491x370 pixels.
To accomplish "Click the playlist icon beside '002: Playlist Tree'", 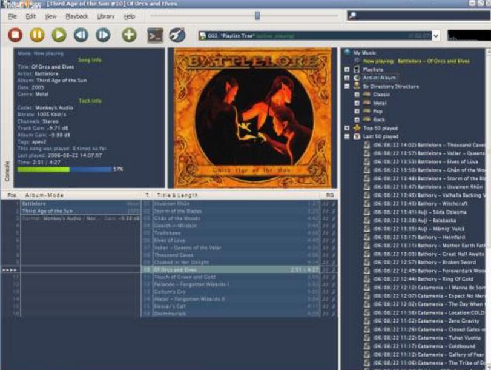I will tap(203, 35).
